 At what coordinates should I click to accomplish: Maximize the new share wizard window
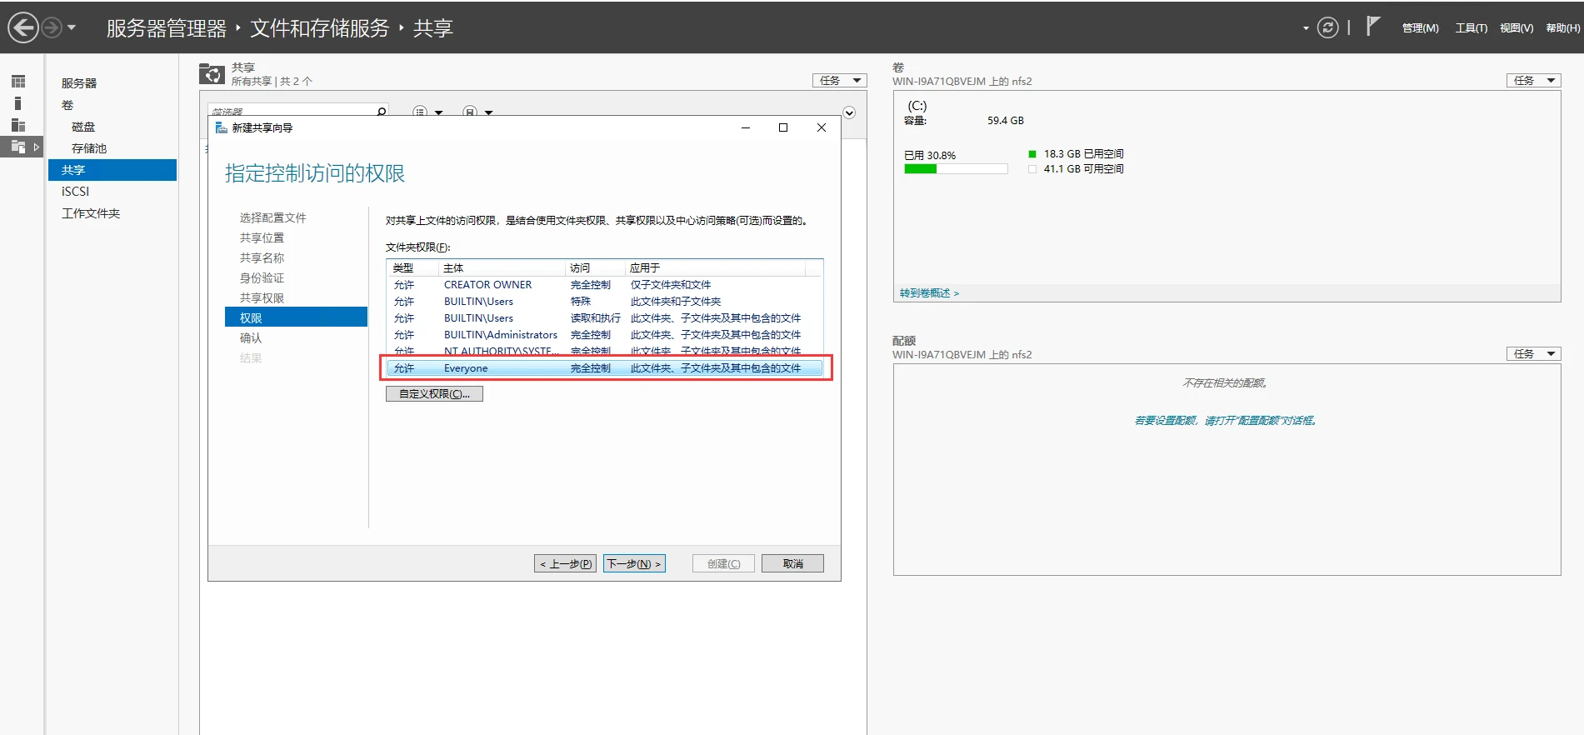(783, 127)
